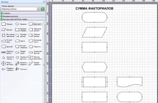This screenshot has height=103, width=158.
Task: Pick the Предел цикла shape
Action: pyautogui.click(x=20, y=52)
